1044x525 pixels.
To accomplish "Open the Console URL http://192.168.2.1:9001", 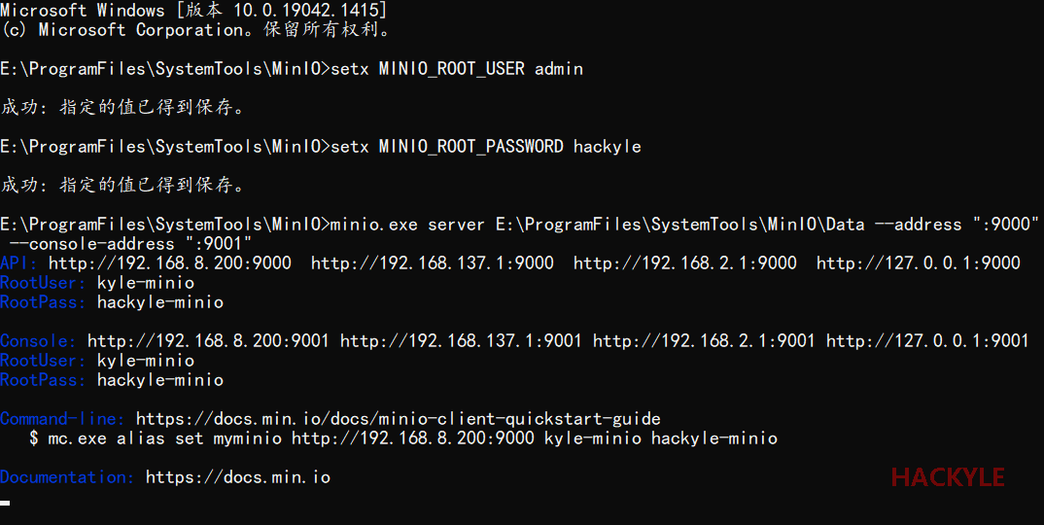I will (705, 341).
